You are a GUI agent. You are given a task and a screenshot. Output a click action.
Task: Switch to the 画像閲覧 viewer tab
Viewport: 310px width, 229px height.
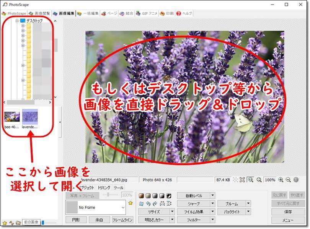pos(39,13)
